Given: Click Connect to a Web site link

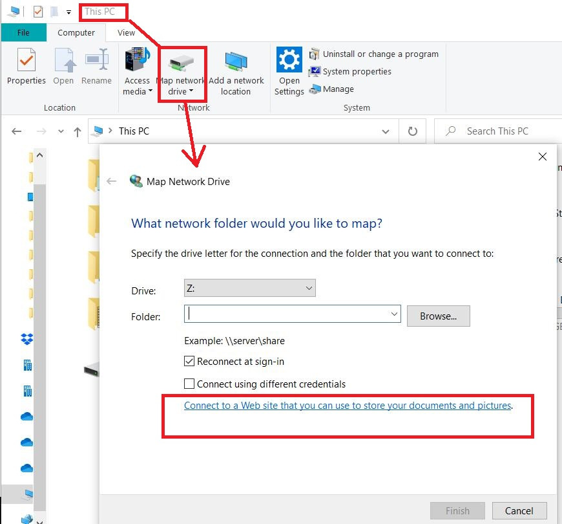Looking at the screenshot, I should click(x=348, y=405).
